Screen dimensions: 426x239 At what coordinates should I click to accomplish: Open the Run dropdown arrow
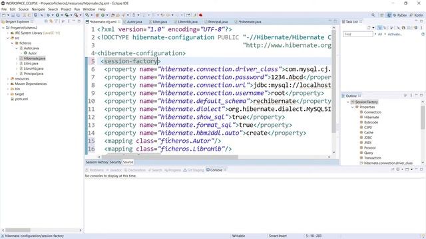click(x=62, y=15)
